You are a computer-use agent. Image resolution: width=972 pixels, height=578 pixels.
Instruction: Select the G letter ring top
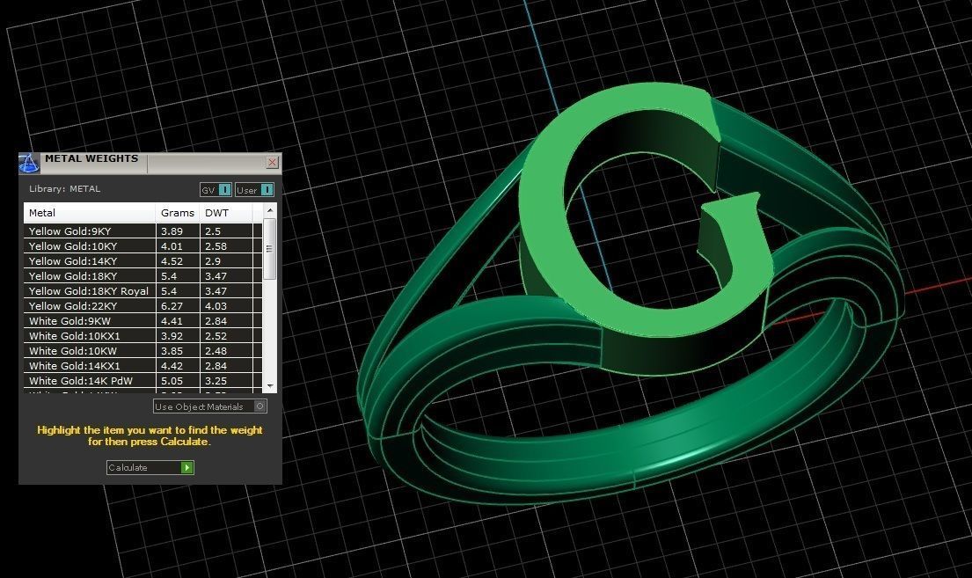pos(645,211)
